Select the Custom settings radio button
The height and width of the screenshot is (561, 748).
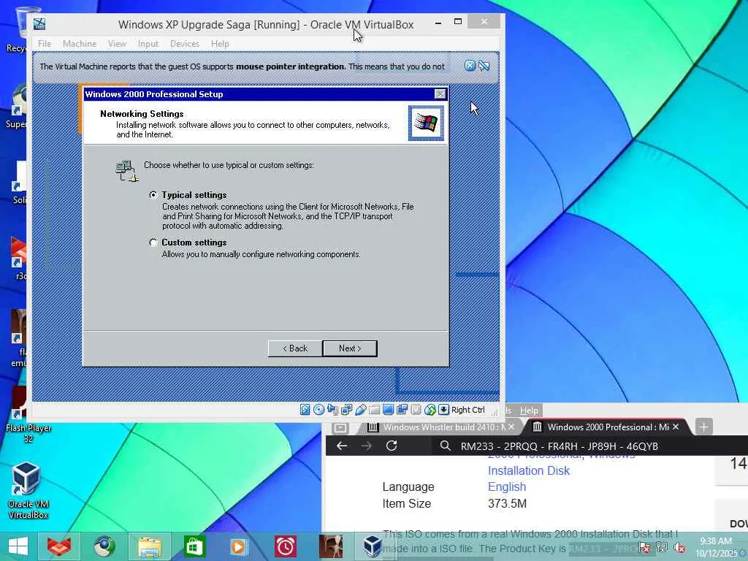pyautogui.click(x=153, y=243)
